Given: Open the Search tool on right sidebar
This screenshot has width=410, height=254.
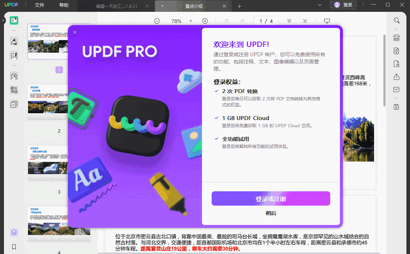Looking at the screenshot, I should [396, 20].
